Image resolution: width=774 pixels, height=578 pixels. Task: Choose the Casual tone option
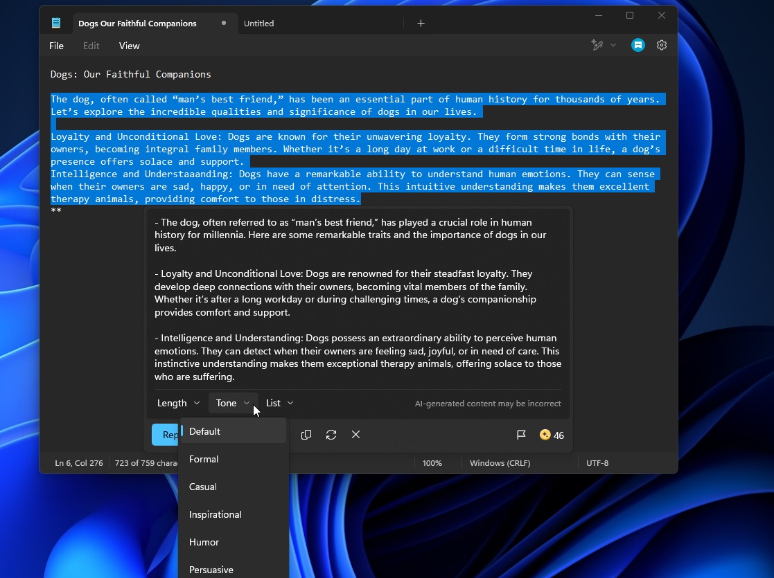click(x=233, y=486)
